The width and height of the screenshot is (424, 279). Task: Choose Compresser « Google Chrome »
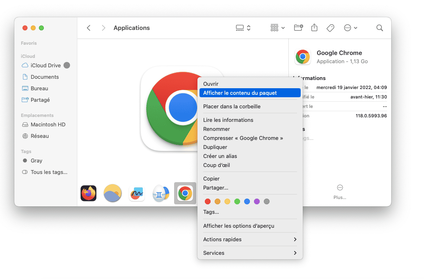tap(250, 138)
